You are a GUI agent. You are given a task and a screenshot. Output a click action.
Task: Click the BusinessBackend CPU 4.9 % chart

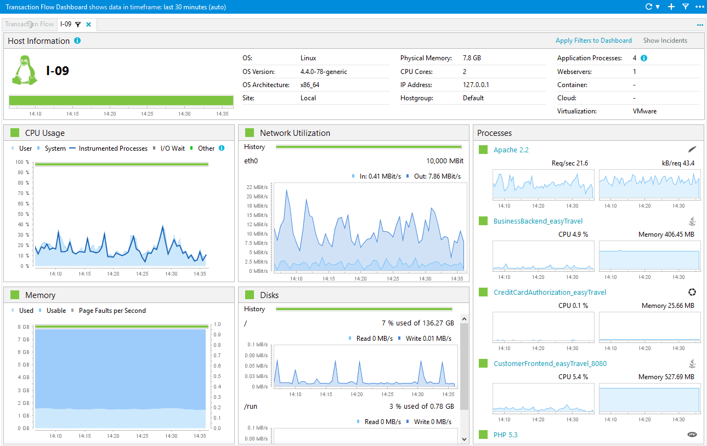(x=543, y=256)
